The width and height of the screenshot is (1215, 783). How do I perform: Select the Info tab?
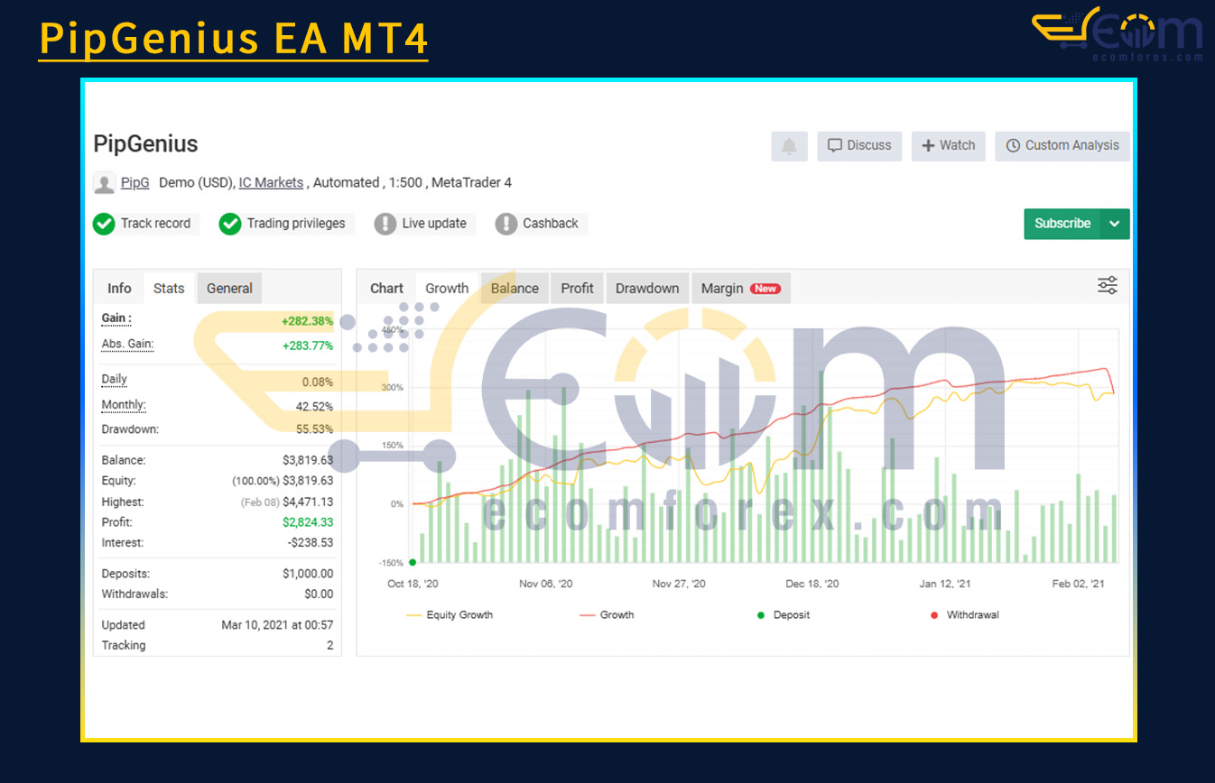[x=119, y=289]
